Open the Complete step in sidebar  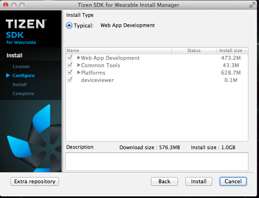23,93
